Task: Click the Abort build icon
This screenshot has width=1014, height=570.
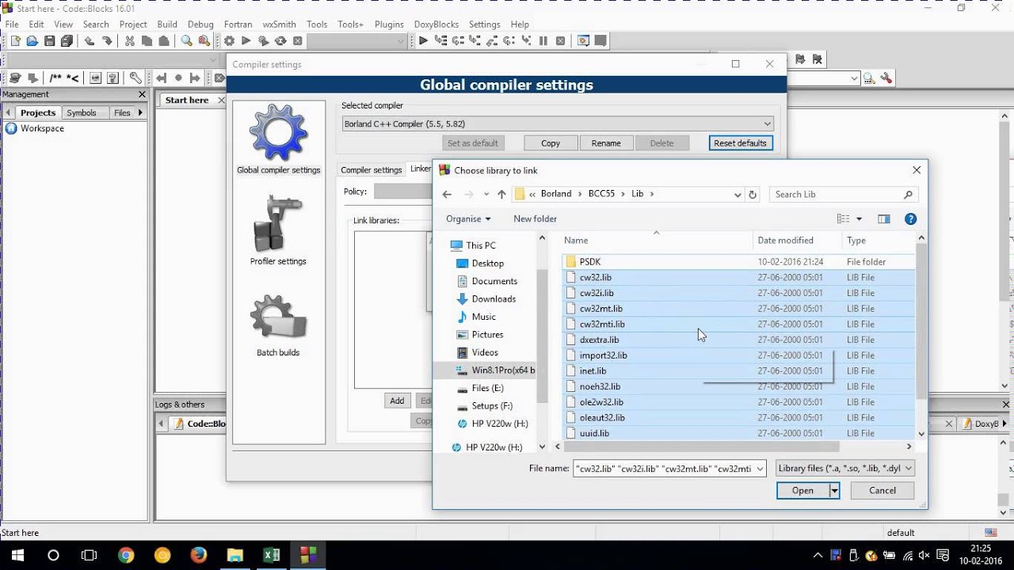Action: click(x=298, y=41)
